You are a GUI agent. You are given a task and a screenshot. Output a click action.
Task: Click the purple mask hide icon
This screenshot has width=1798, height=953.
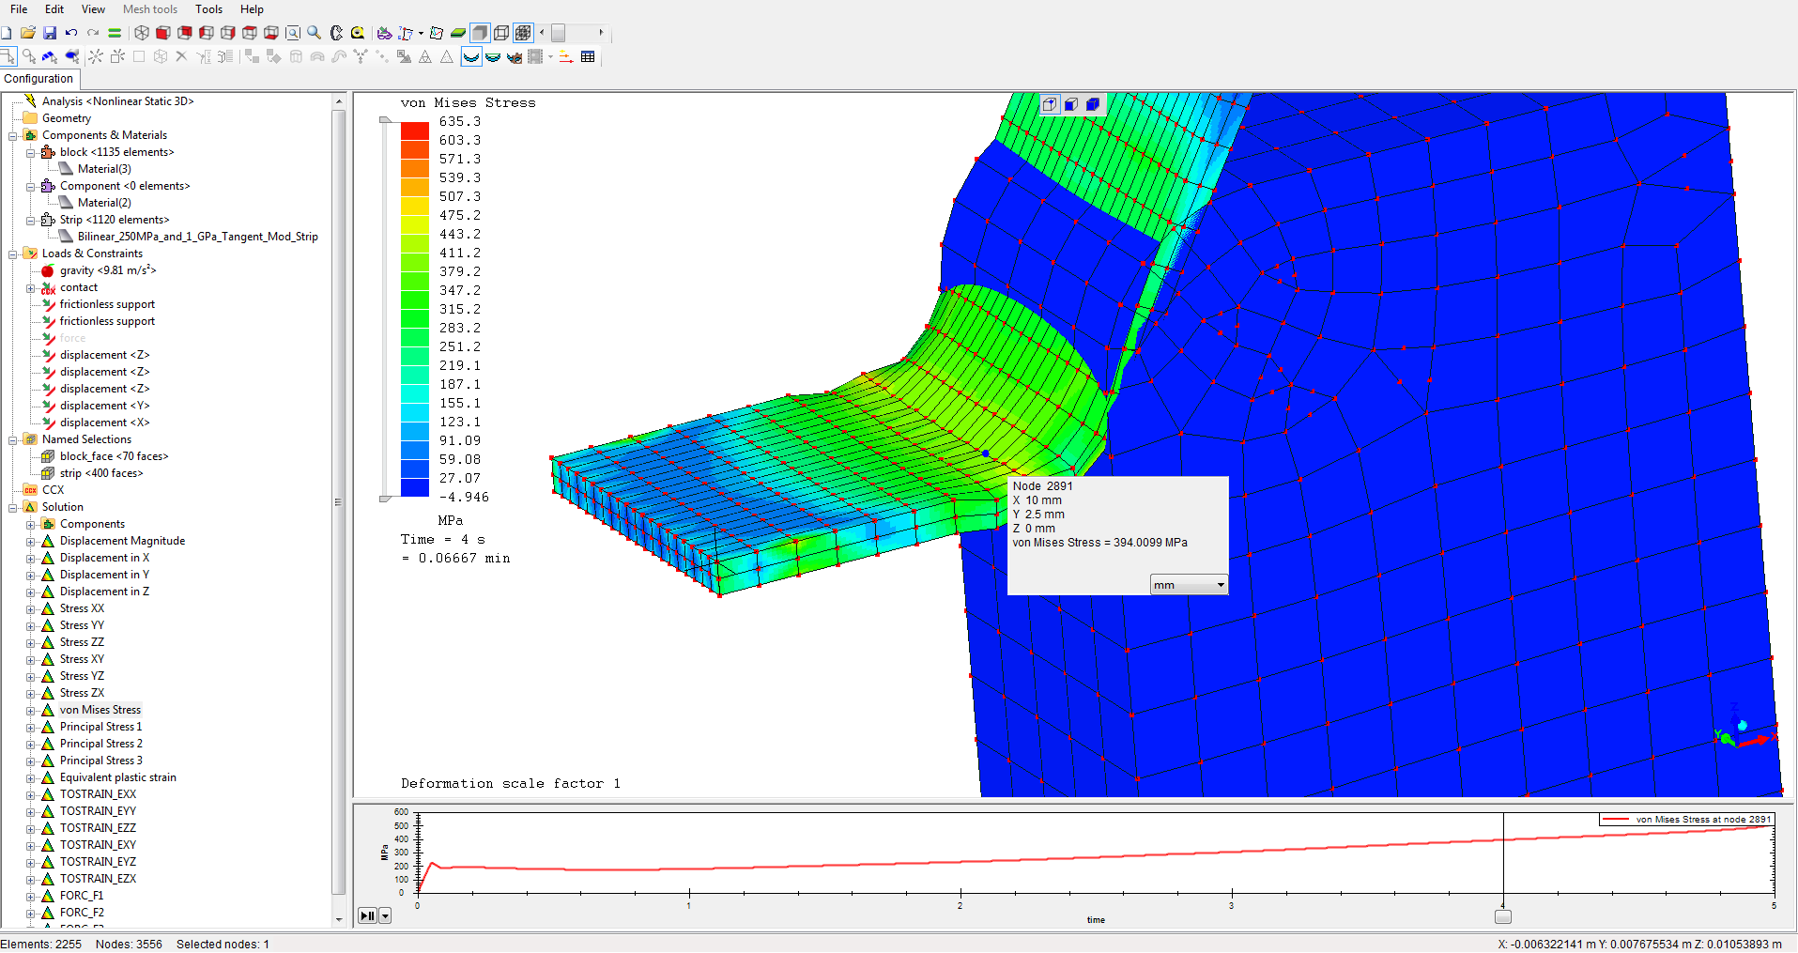[384, 33]
